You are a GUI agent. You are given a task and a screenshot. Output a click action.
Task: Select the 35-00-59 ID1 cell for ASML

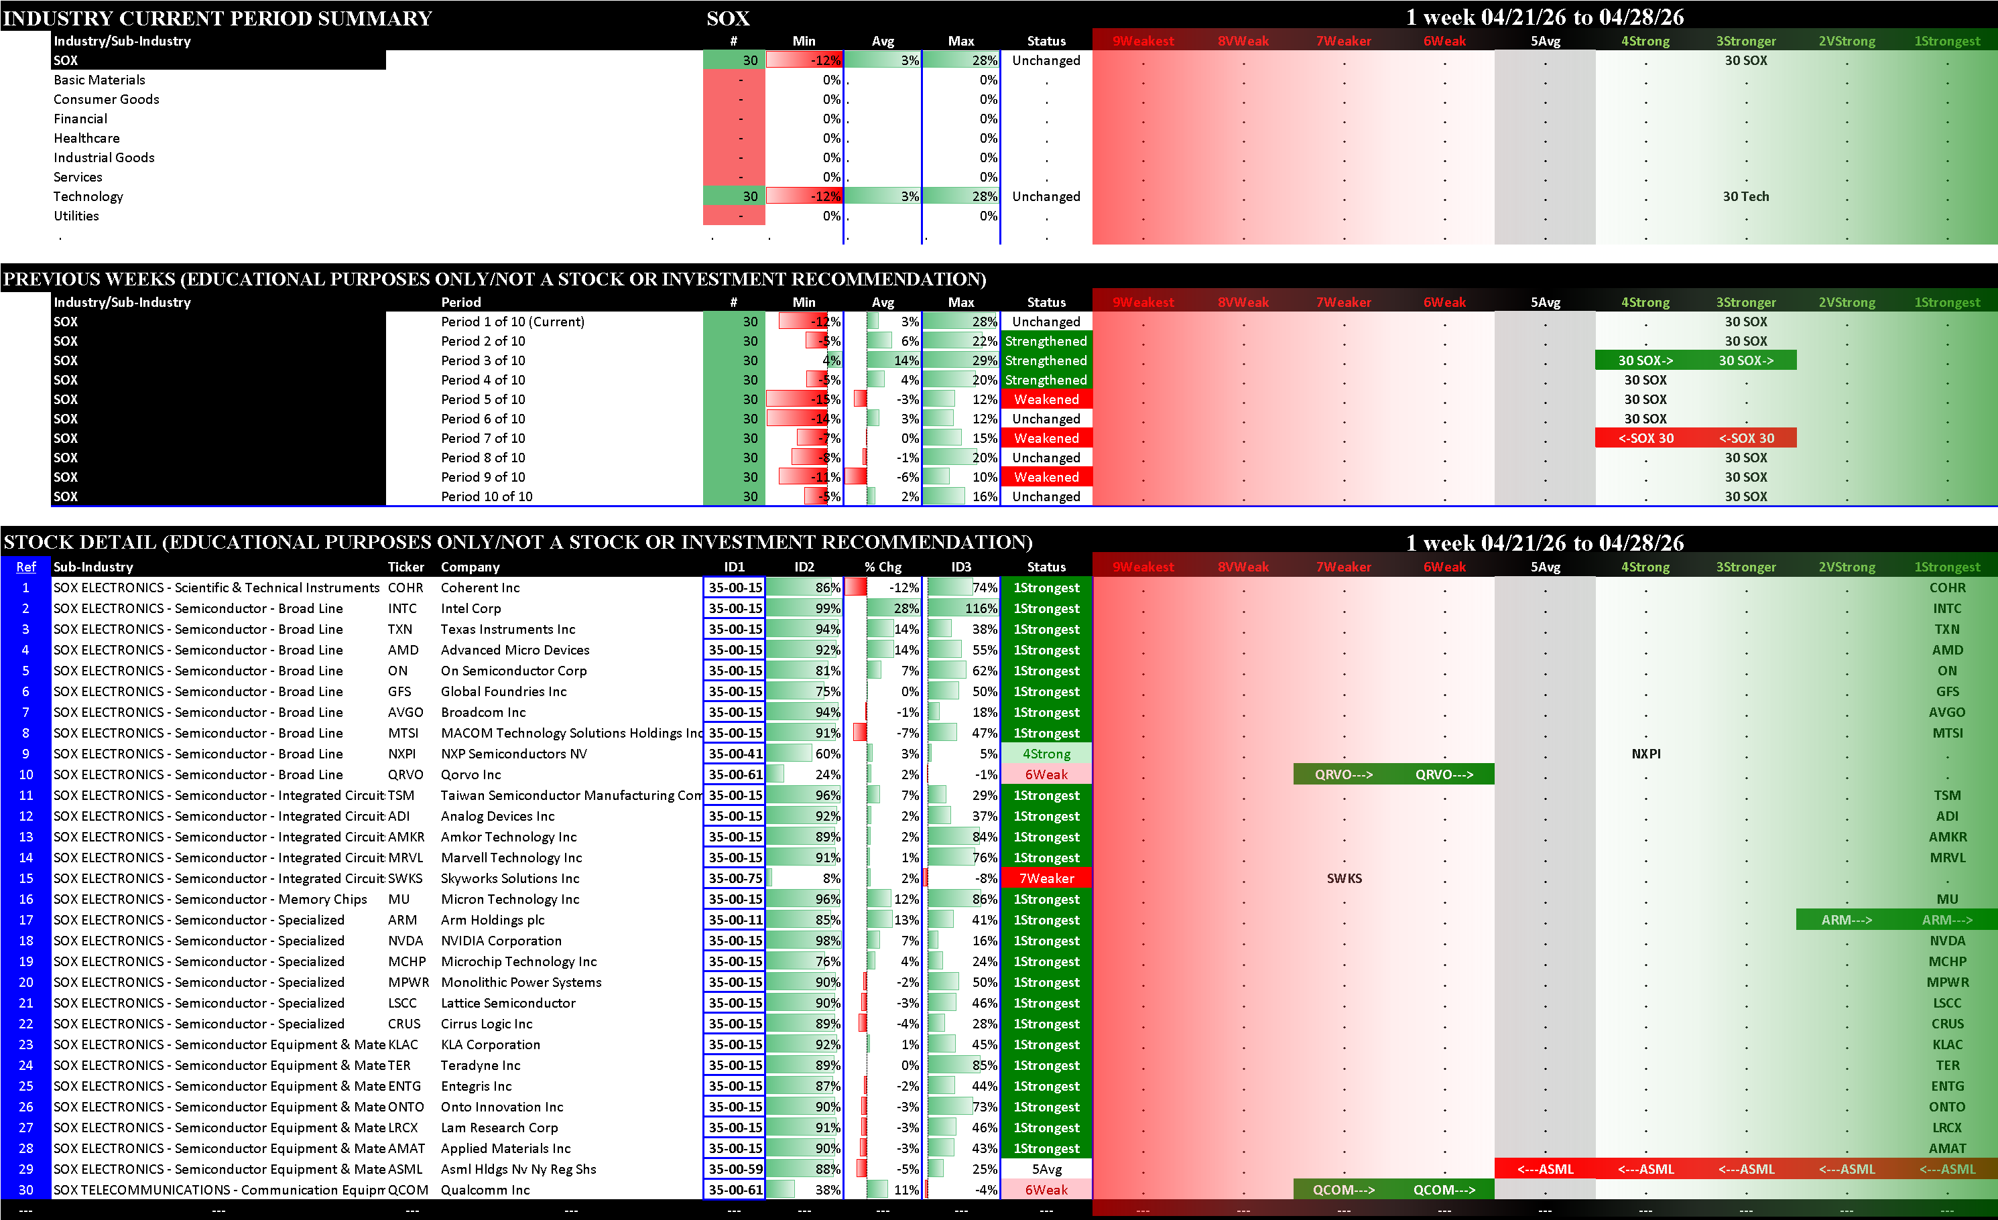735,1169
